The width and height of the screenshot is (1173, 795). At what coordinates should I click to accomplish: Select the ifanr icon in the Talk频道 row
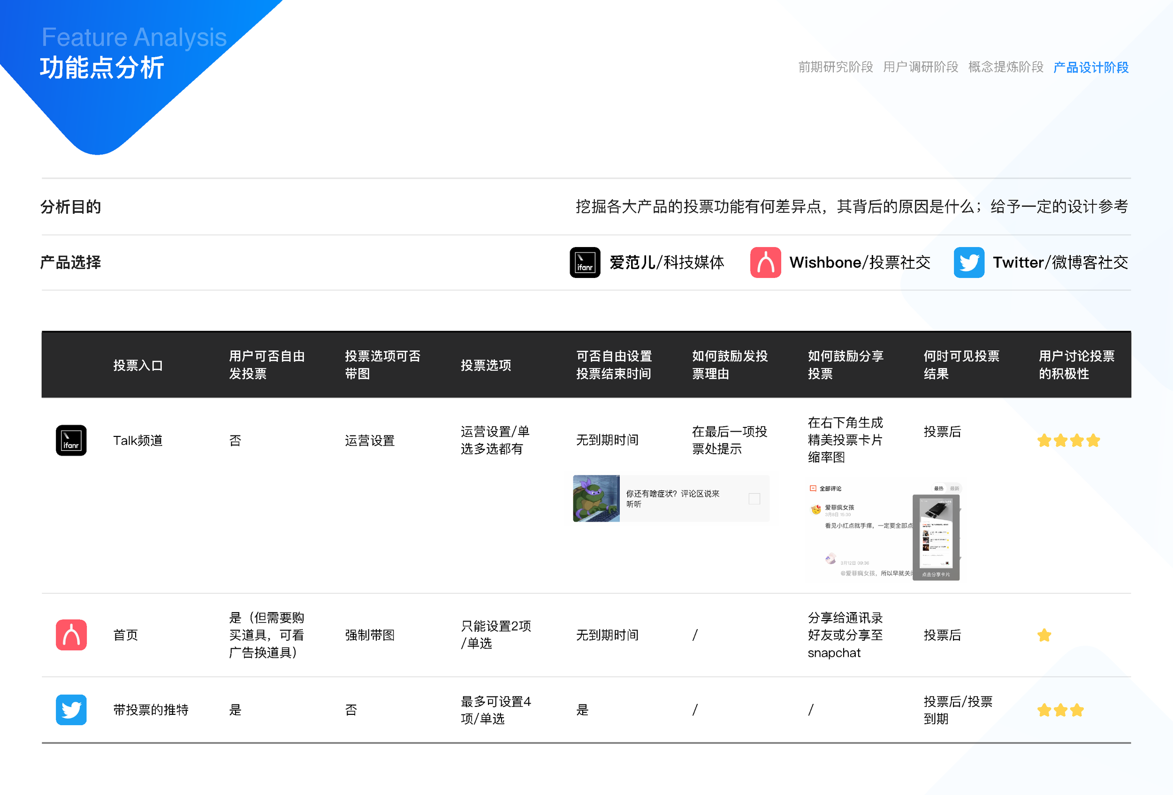[71, 440]
